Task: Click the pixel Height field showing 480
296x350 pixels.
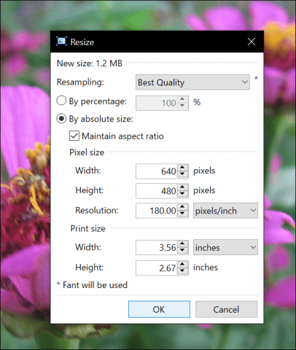Action: [x=157, y=191]
